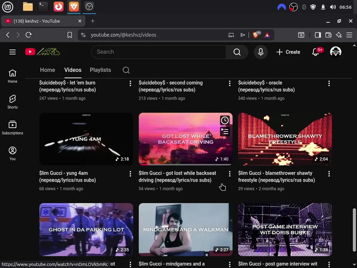This screenshot has height=268, width=357.
Task: Open Ghost In Da Parking Lot thumbnail
Action: [x=86, y=230]
